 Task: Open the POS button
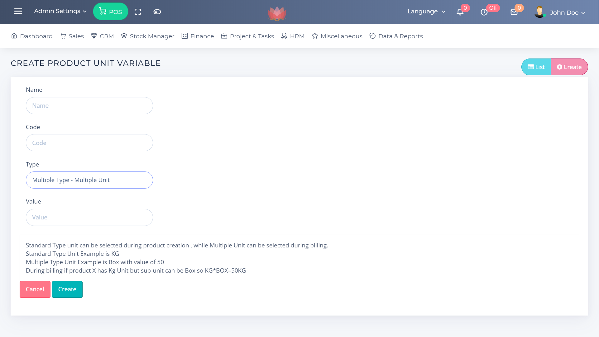point(111,12)
